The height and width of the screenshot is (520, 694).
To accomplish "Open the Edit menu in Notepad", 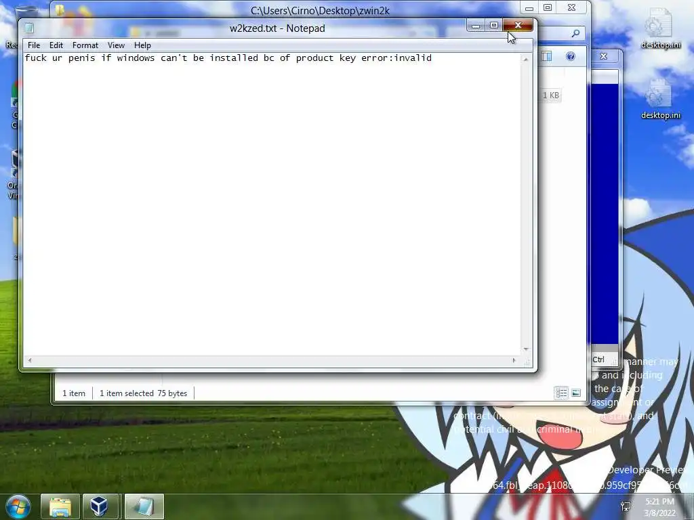I will click(56, 45).
